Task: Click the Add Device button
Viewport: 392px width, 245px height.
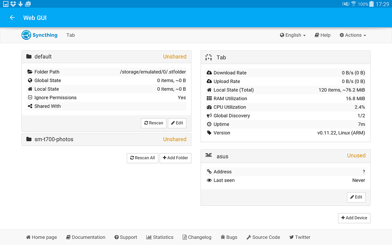Action: tap(354, 218)
